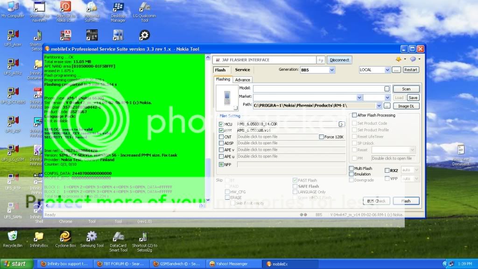This screenshot has width=478, height=269.
Task: Enable the Multi Flash checkbox
Action: pos(351,168)
